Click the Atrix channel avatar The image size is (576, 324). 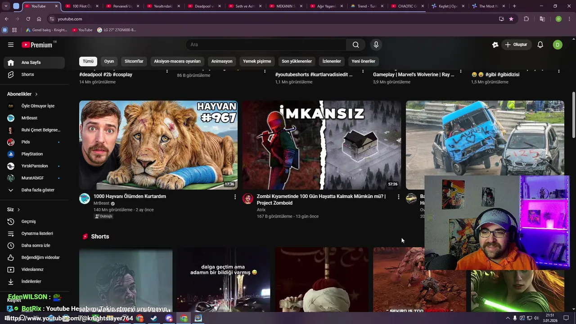coord(248,198)
